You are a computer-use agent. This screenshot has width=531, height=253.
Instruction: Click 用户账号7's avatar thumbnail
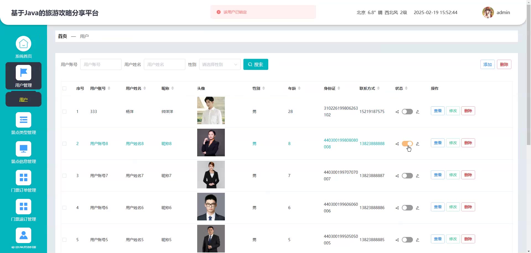(x=211, y=175)
